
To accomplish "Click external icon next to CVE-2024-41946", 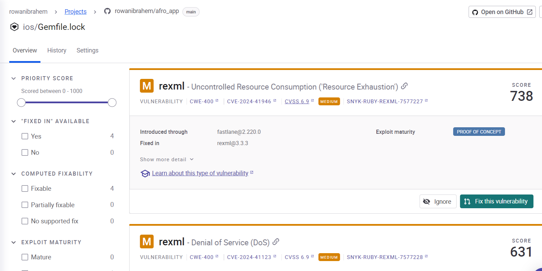I will point(275,101).
